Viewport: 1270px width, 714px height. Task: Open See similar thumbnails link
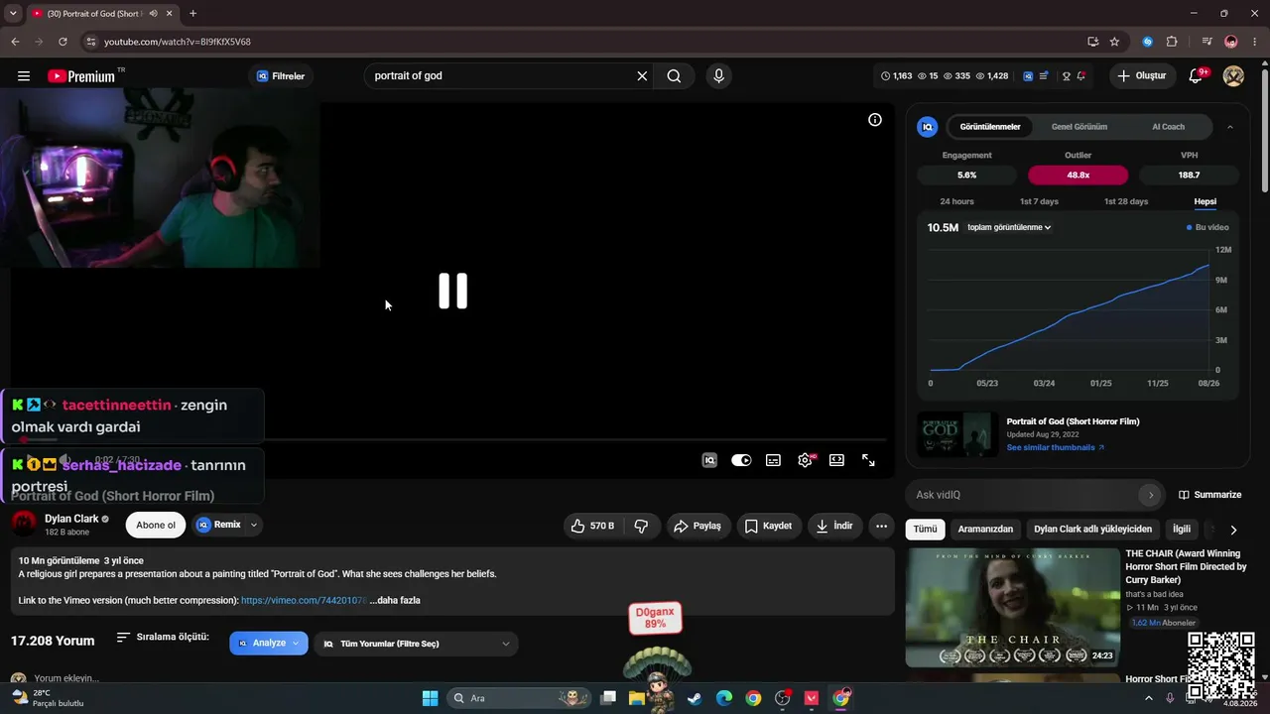click(x=1055, y=447)
